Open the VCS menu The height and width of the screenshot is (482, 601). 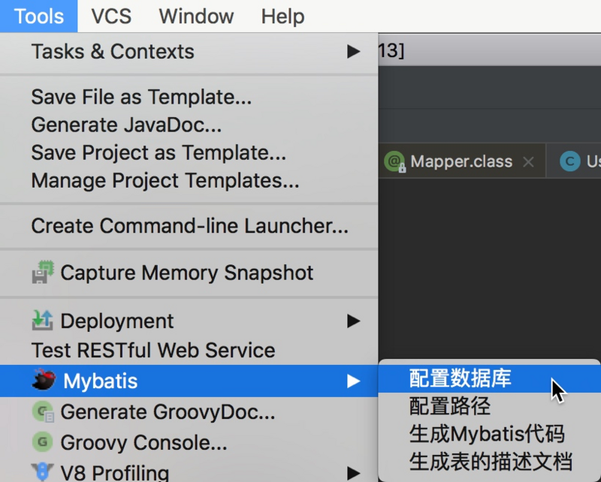coord(111,16)
